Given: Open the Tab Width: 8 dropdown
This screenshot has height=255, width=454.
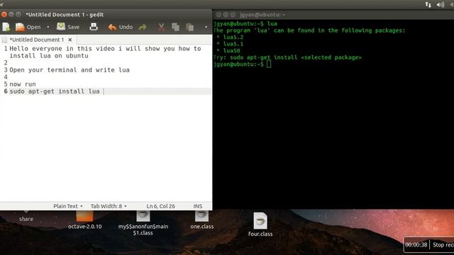Looking at the screenshot, I should (x=109, y=206).
